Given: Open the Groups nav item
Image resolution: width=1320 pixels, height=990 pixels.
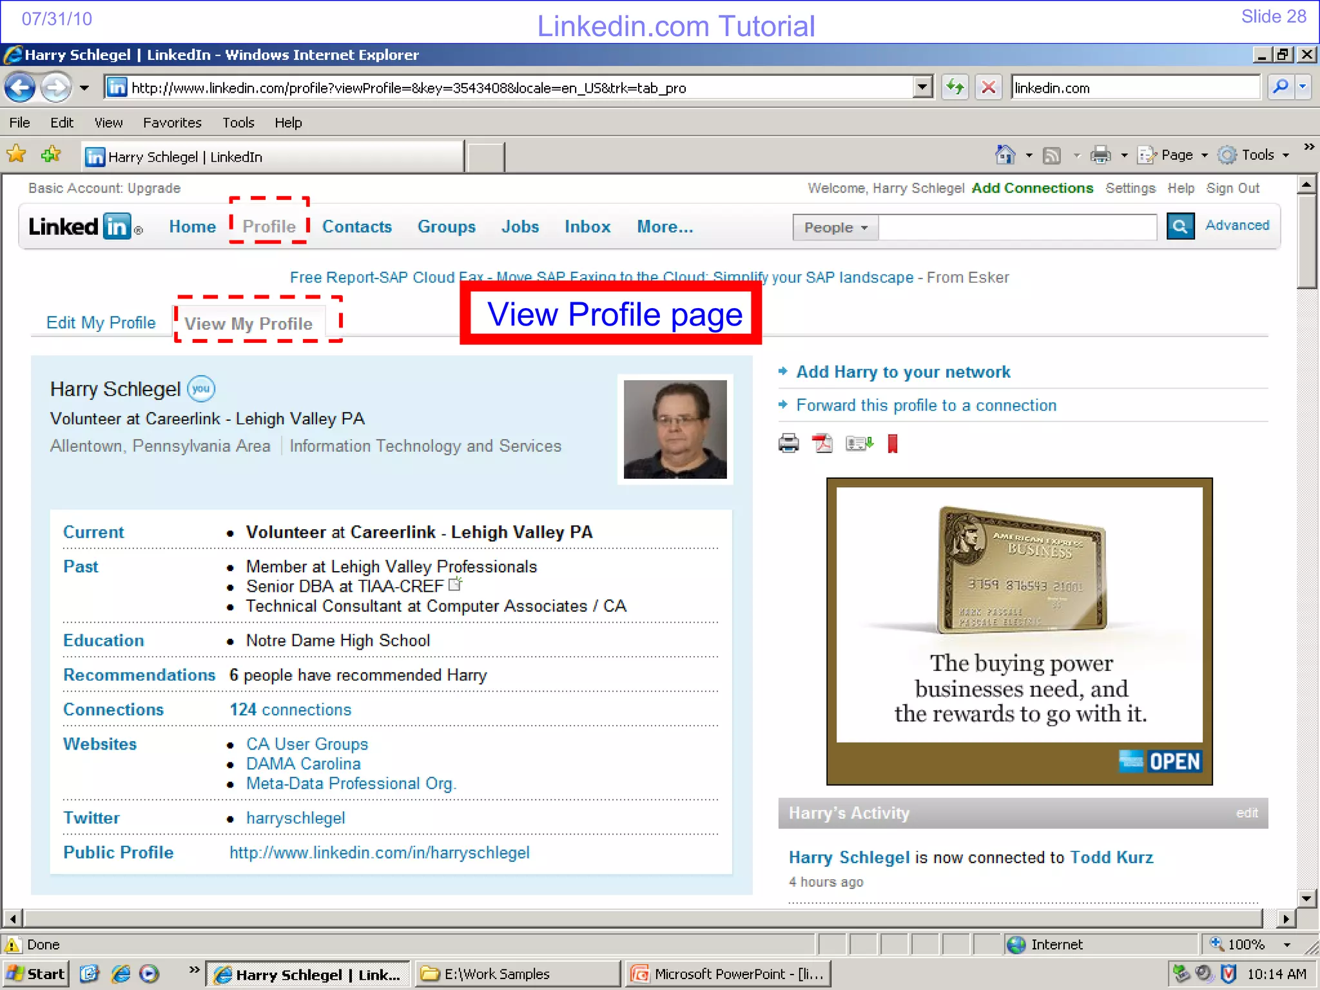Looking at the screenshot, I should [x=446, y=226].
